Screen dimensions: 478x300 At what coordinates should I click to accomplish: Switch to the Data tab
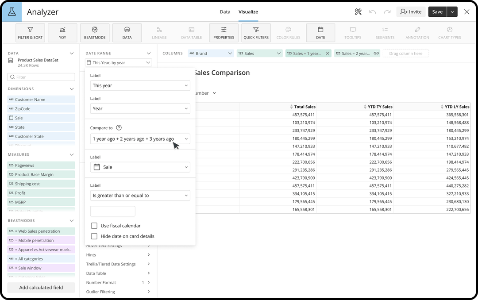point(225,12)
